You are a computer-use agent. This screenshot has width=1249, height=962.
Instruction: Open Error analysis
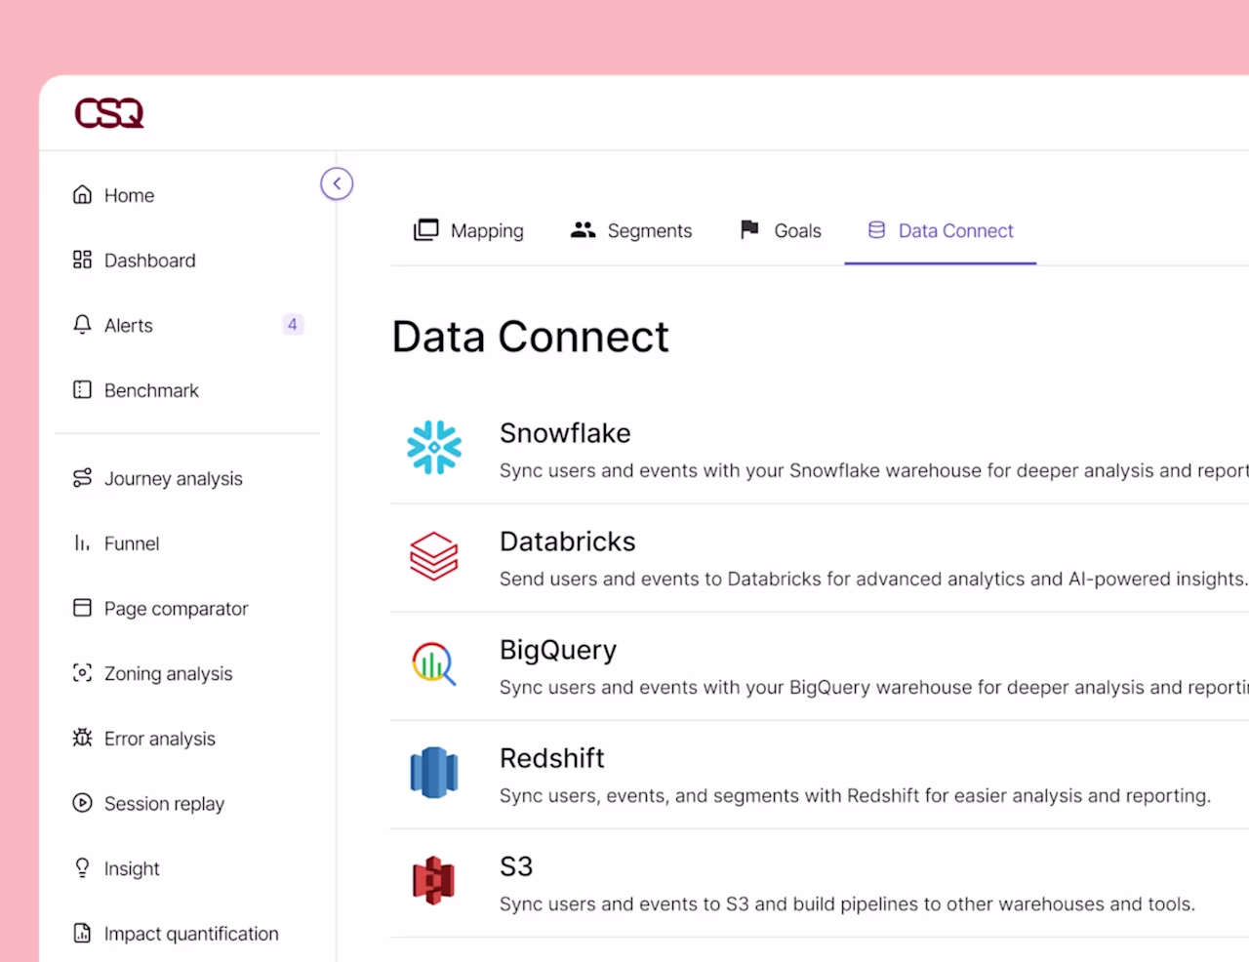click(x=160, y=740)
